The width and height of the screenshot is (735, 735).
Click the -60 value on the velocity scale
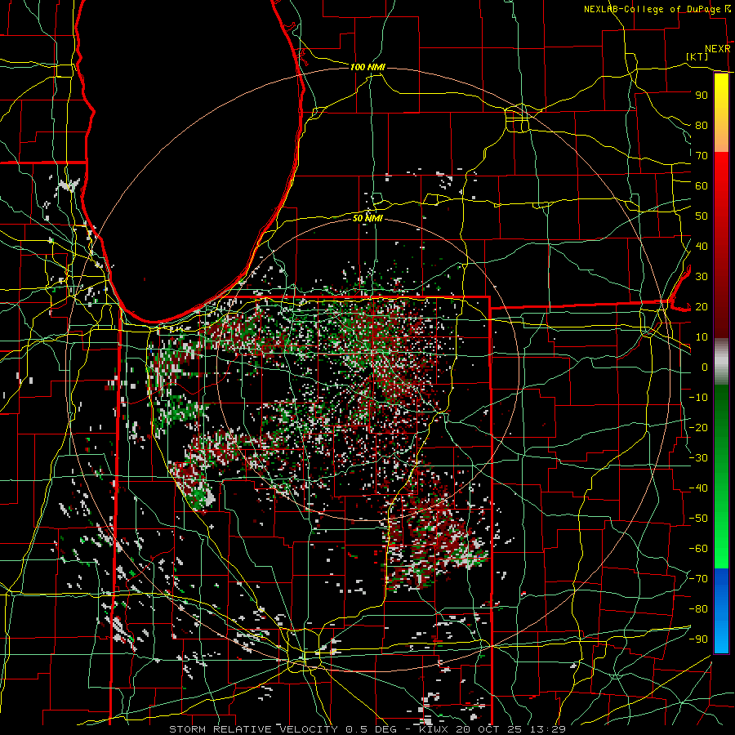click(698, 549)
